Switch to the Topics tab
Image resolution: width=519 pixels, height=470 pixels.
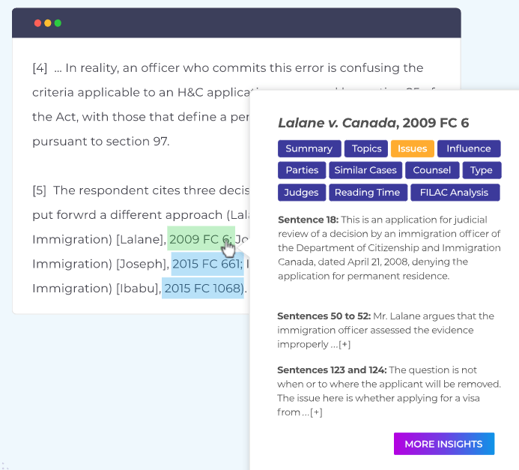pos(366,148)
